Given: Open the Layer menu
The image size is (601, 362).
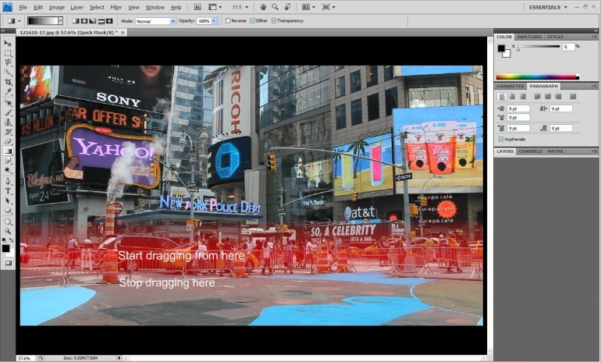Looking at the screenshot, I should pos(76,7).
